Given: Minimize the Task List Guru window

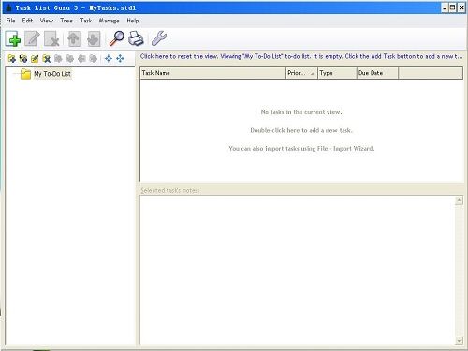Looking at the screenshot, I should [x=446, y=7].
